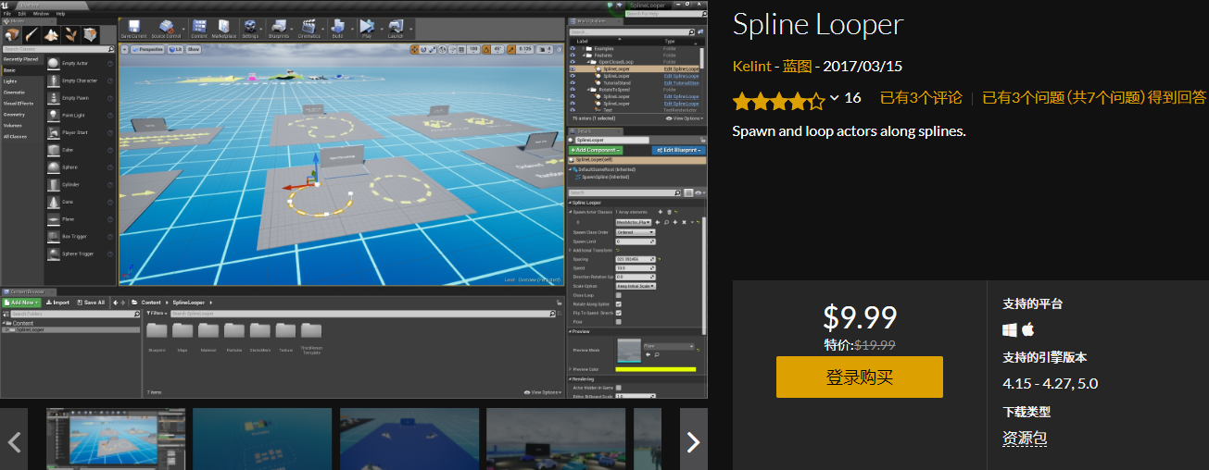1209x470 pixels.
Task: Click the star rating bar
Action: pos(778,99)
